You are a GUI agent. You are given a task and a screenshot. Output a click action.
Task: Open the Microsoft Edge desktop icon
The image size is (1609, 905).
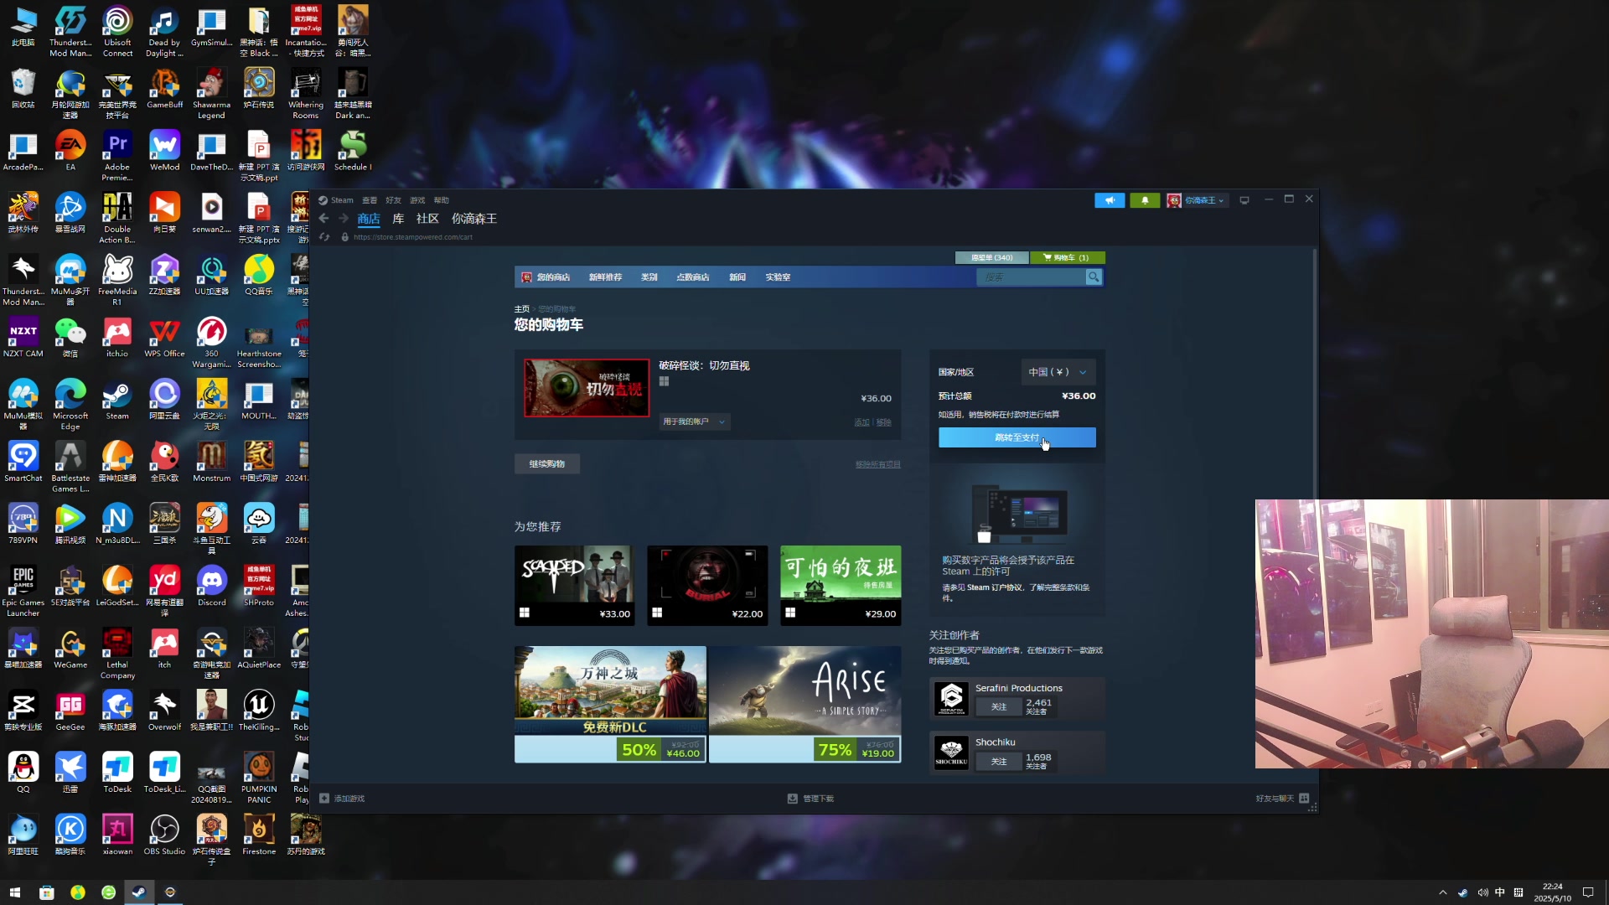coord(70,406)
